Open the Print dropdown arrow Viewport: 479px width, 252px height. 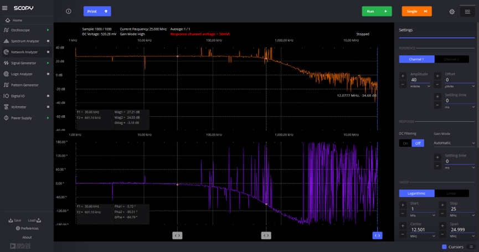click(x=106, y=11)
